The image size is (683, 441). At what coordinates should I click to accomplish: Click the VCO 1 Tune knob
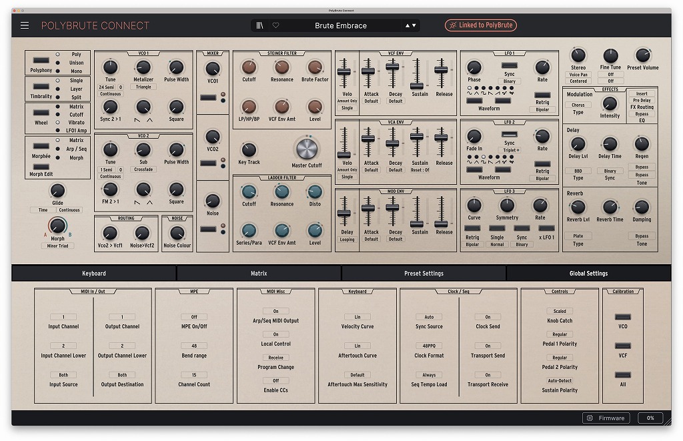click(x=110, y=67)
